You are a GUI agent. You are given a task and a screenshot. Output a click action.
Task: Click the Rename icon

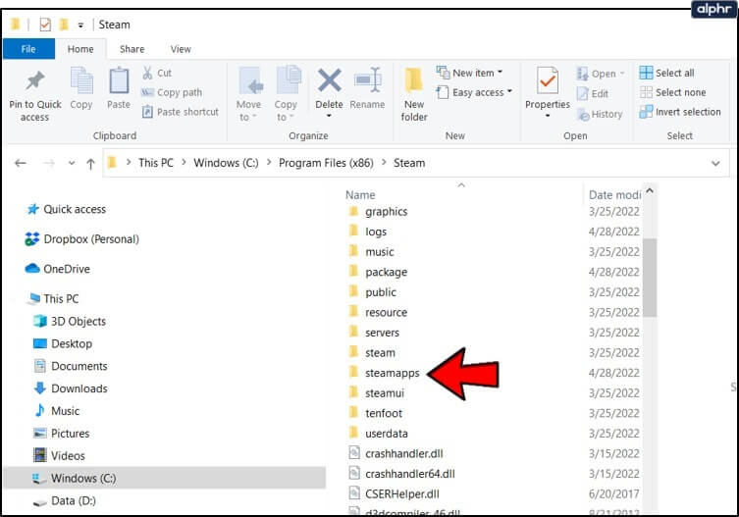[x=368, y=80]
